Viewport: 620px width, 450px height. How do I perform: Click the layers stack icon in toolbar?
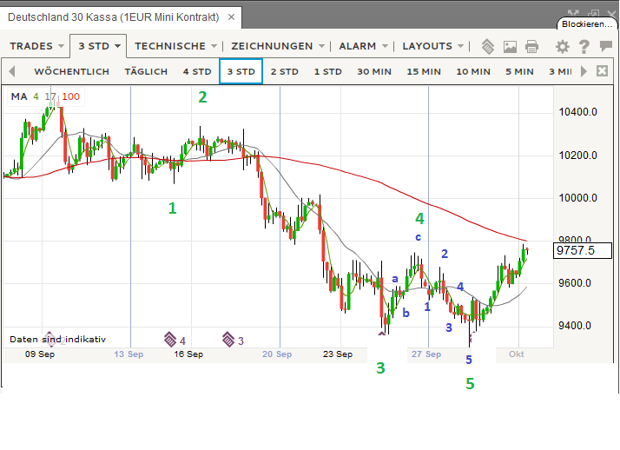489,47
